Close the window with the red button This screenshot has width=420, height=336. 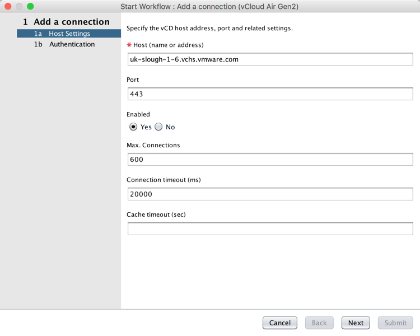point(8,6)
